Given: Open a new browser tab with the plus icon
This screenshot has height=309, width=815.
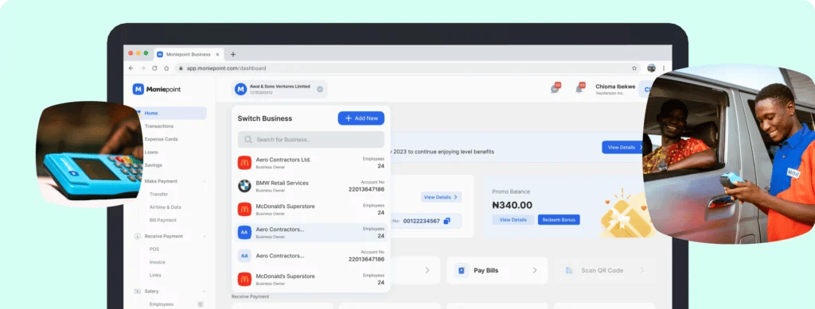Looking at the screenshot, I should [233, 54].
